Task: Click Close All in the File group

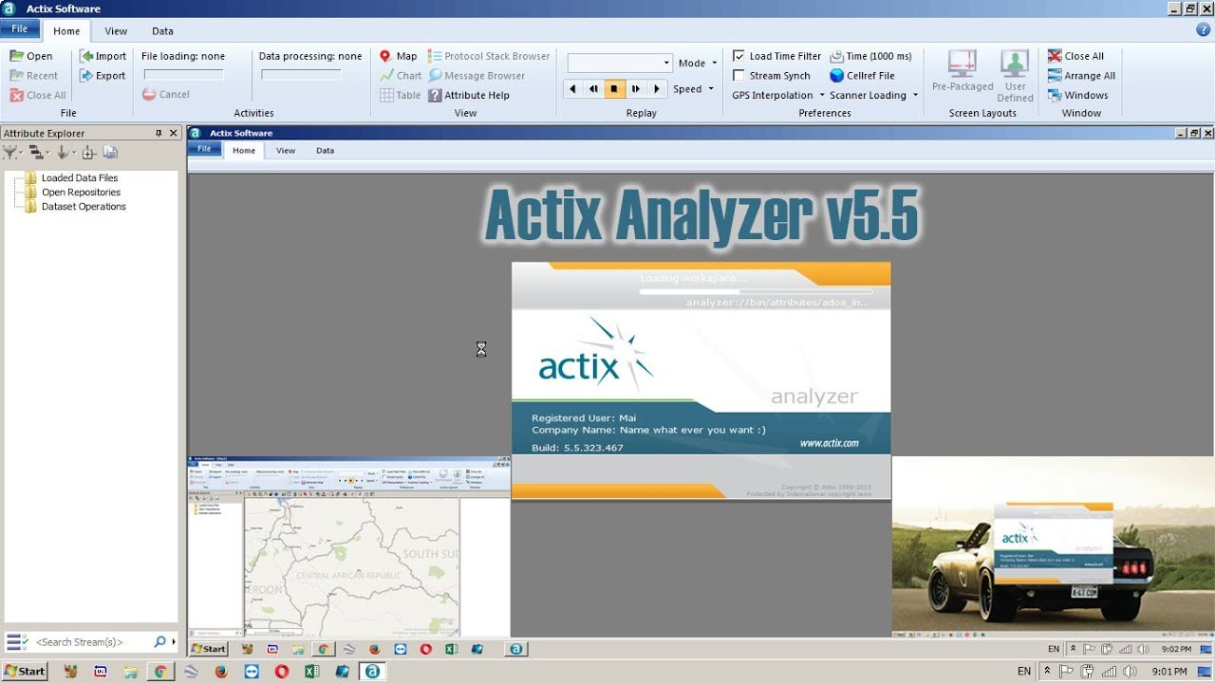Action: [x=38, y=95]
